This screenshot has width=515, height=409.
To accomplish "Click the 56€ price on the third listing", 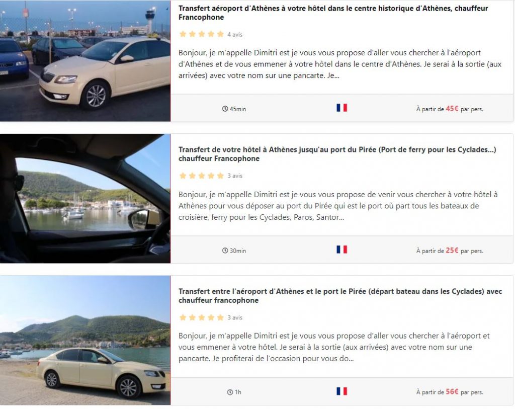I will point(452,392).
